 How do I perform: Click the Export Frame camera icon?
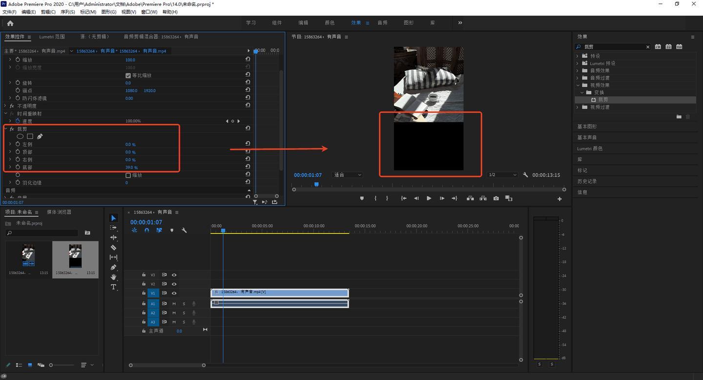[x=496, y=198]
